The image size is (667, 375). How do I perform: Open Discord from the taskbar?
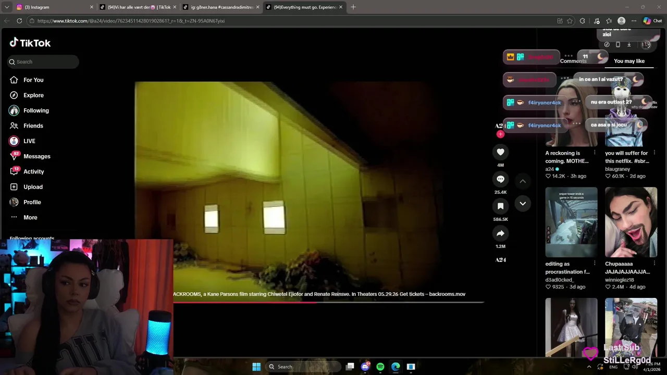click(x=365, y=367)
